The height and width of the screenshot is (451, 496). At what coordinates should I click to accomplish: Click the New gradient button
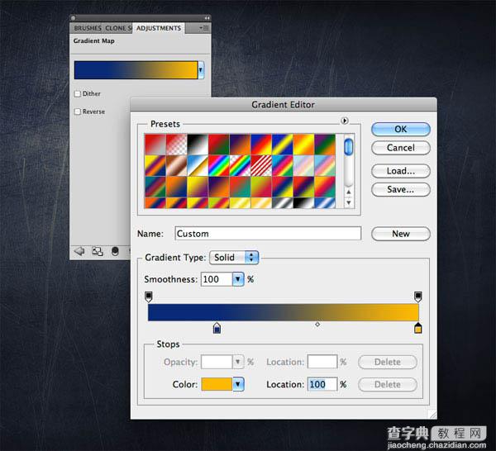[x=400, y=234]
